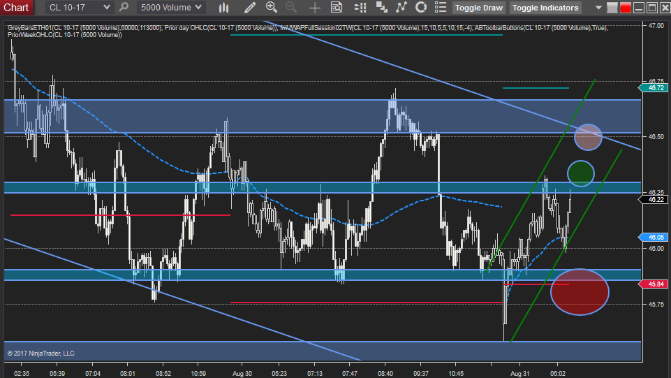Viewport: 671px width, 378px height.
Task: Open the 5000 Volume interval dropdown
Action: [x=171, y=7]
